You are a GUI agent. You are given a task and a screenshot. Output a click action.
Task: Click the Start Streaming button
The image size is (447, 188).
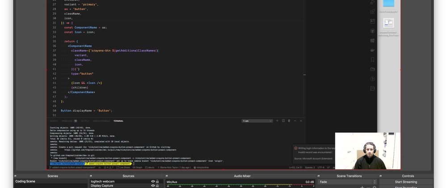[x=406, y=182]
